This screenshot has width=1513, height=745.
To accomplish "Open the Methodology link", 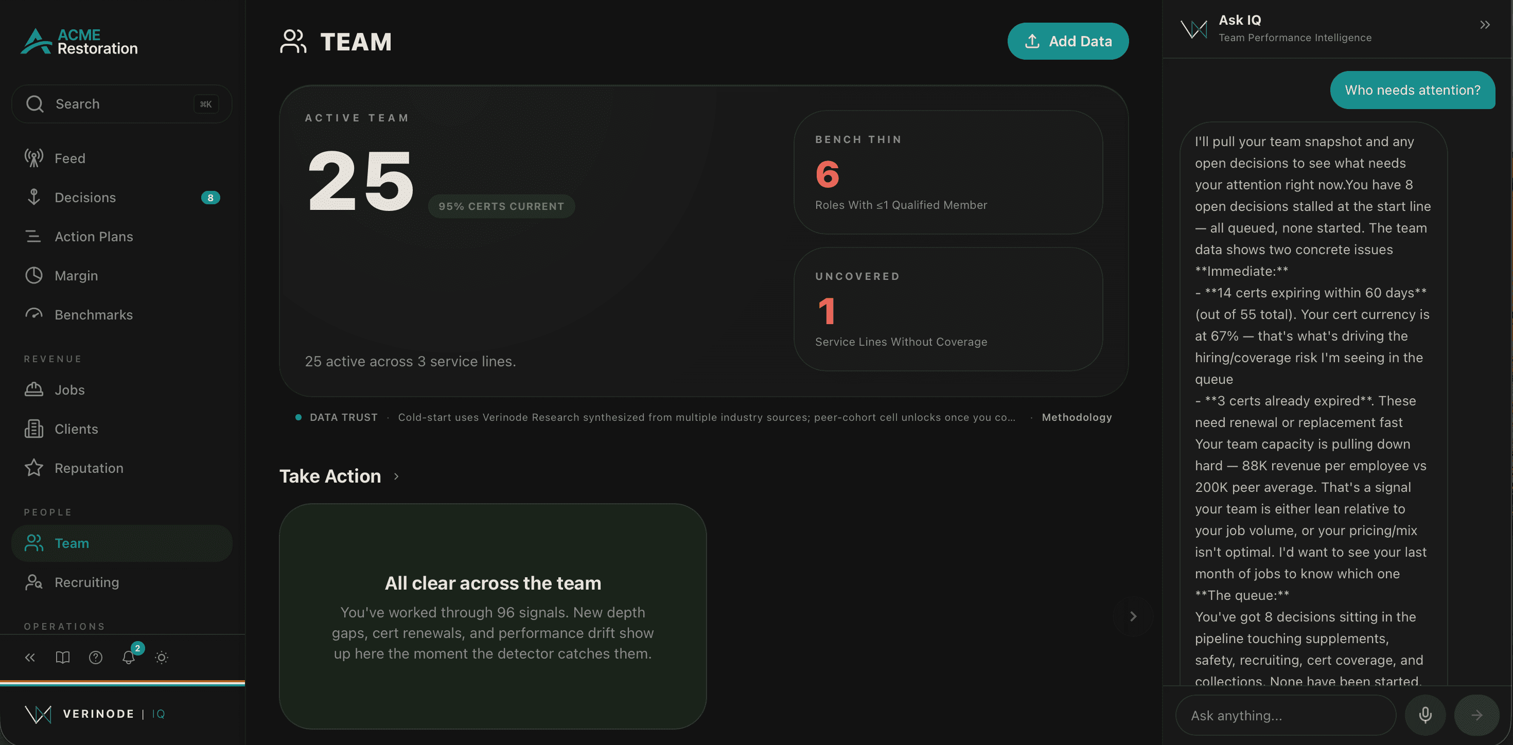I will (1077, 417).
